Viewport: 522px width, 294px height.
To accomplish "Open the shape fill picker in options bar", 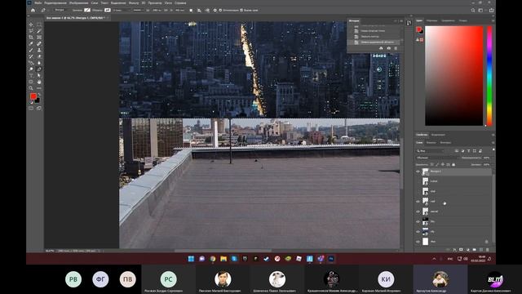I will pos(87,11).
